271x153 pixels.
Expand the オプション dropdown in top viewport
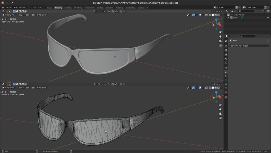click(x=217, y=11)
